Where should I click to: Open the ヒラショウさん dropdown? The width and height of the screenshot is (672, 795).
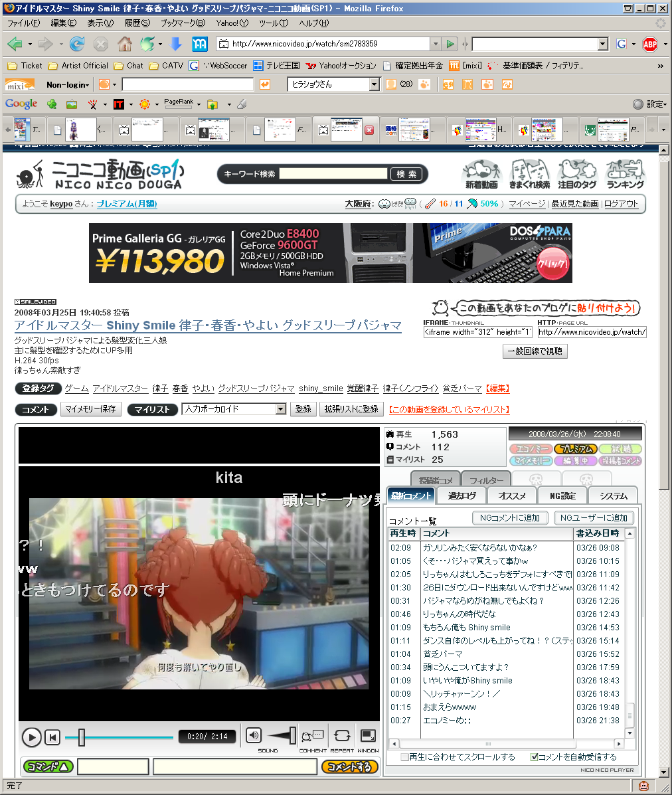[374, 84]
